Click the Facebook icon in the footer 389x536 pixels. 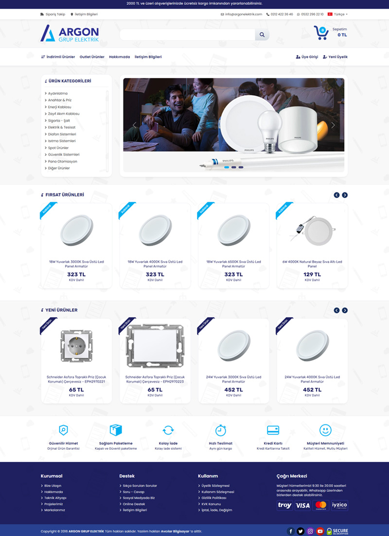291,531
